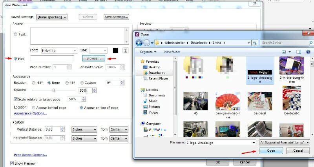Click Opacity 50% stepper arrows
The height and width of the screenshot is (167, 314).
click(x=95, y=91)
